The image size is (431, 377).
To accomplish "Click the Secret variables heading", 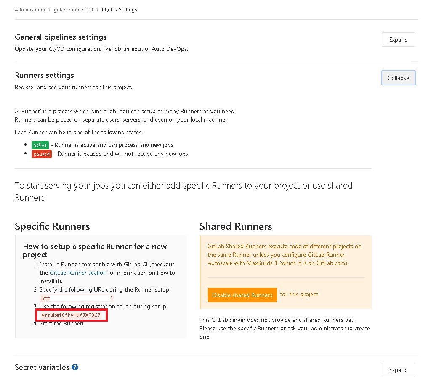I will pos(42,367).
